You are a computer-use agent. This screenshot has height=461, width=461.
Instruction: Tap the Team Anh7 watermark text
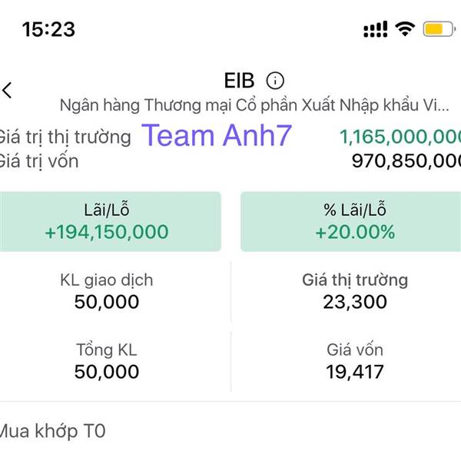tap(217, 135)
